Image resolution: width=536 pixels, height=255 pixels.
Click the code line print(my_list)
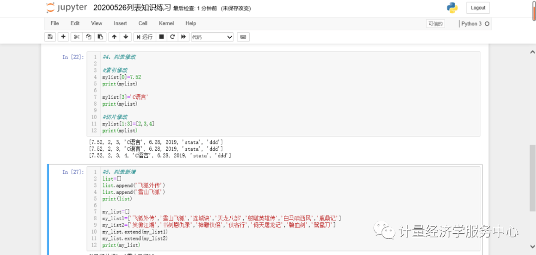point(121,245)
